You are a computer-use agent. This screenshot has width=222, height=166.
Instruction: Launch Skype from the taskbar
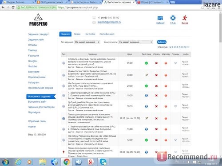[103, 162]
